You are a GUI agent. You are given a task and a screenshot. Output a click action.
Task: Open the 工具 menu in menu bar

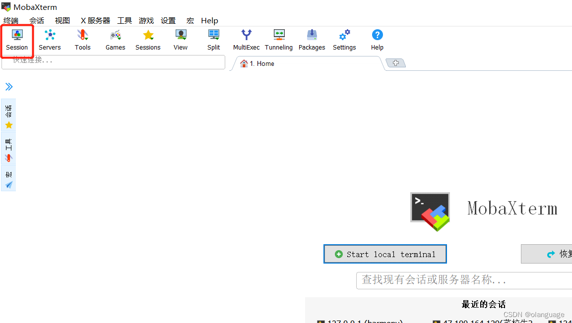pos(125,21)
